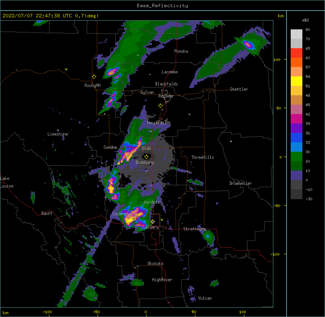The image size is (325, 317).
Task: Click the Sundre town label
Action: [x=110, y=147]
